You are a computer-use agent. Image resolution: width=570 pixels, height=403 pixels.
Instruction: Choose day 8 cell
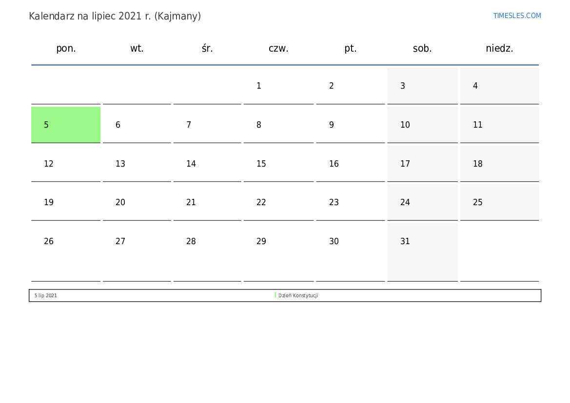click(x=278, y=125)
